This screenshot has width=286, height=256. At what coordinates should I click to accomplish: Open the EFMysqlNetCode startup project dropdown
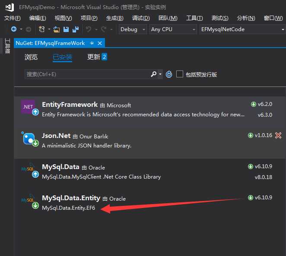point(243,29)
